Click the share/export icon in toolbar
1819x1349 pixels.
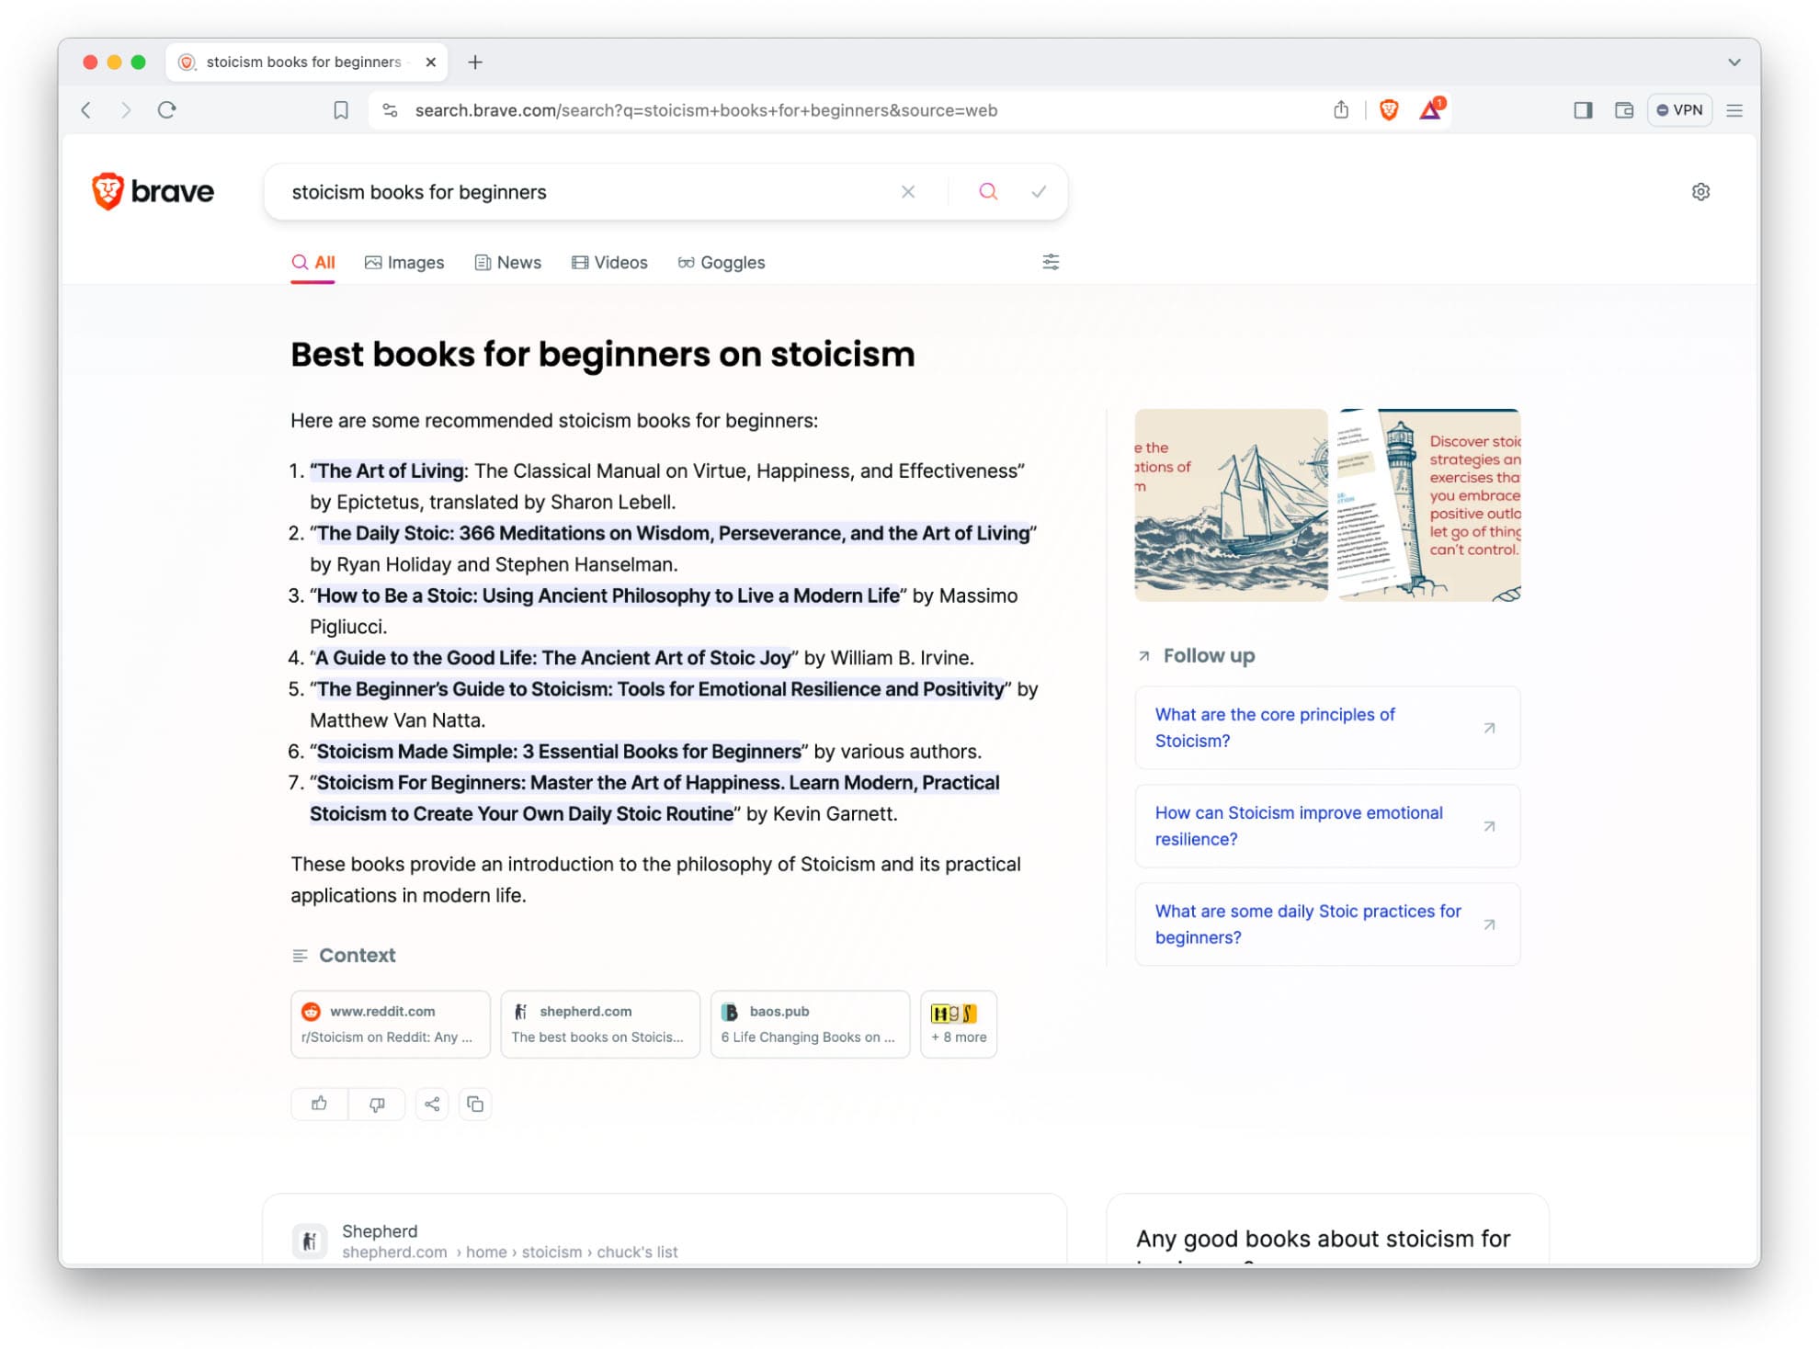(x=1342, y=109)
